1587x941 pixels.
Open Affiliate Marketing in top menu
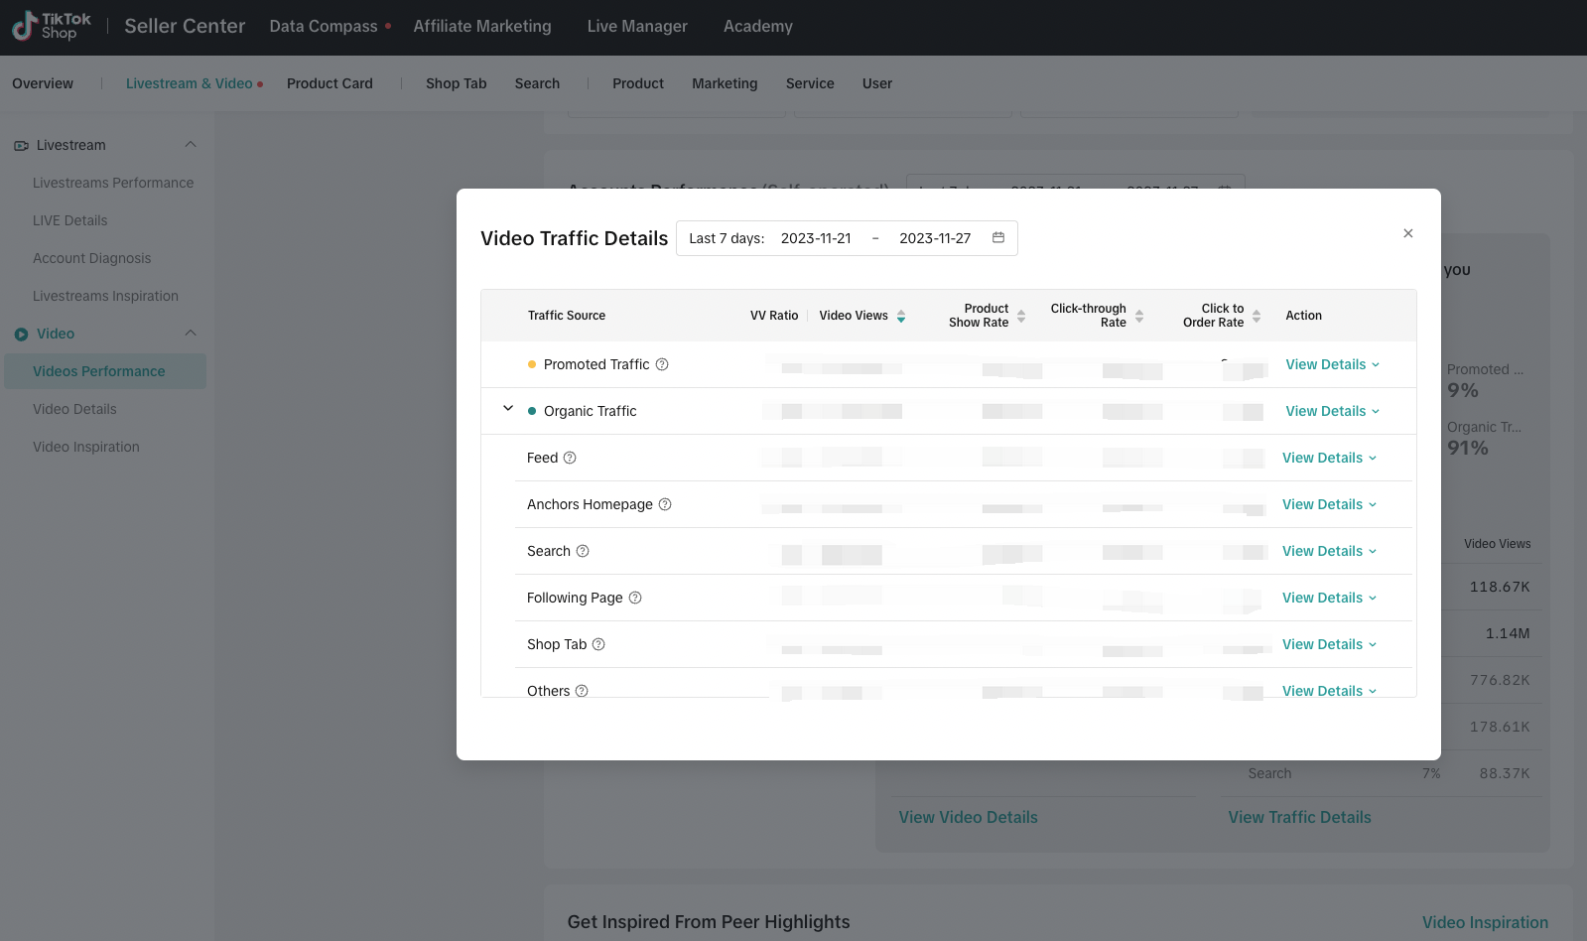tap(482, 27)
